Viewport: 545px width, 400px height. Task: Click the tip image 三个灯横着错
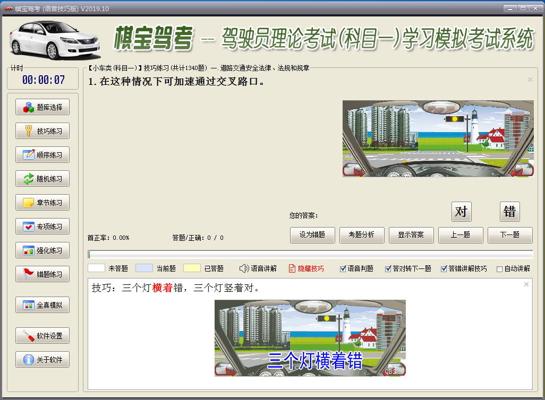point(310,338)
